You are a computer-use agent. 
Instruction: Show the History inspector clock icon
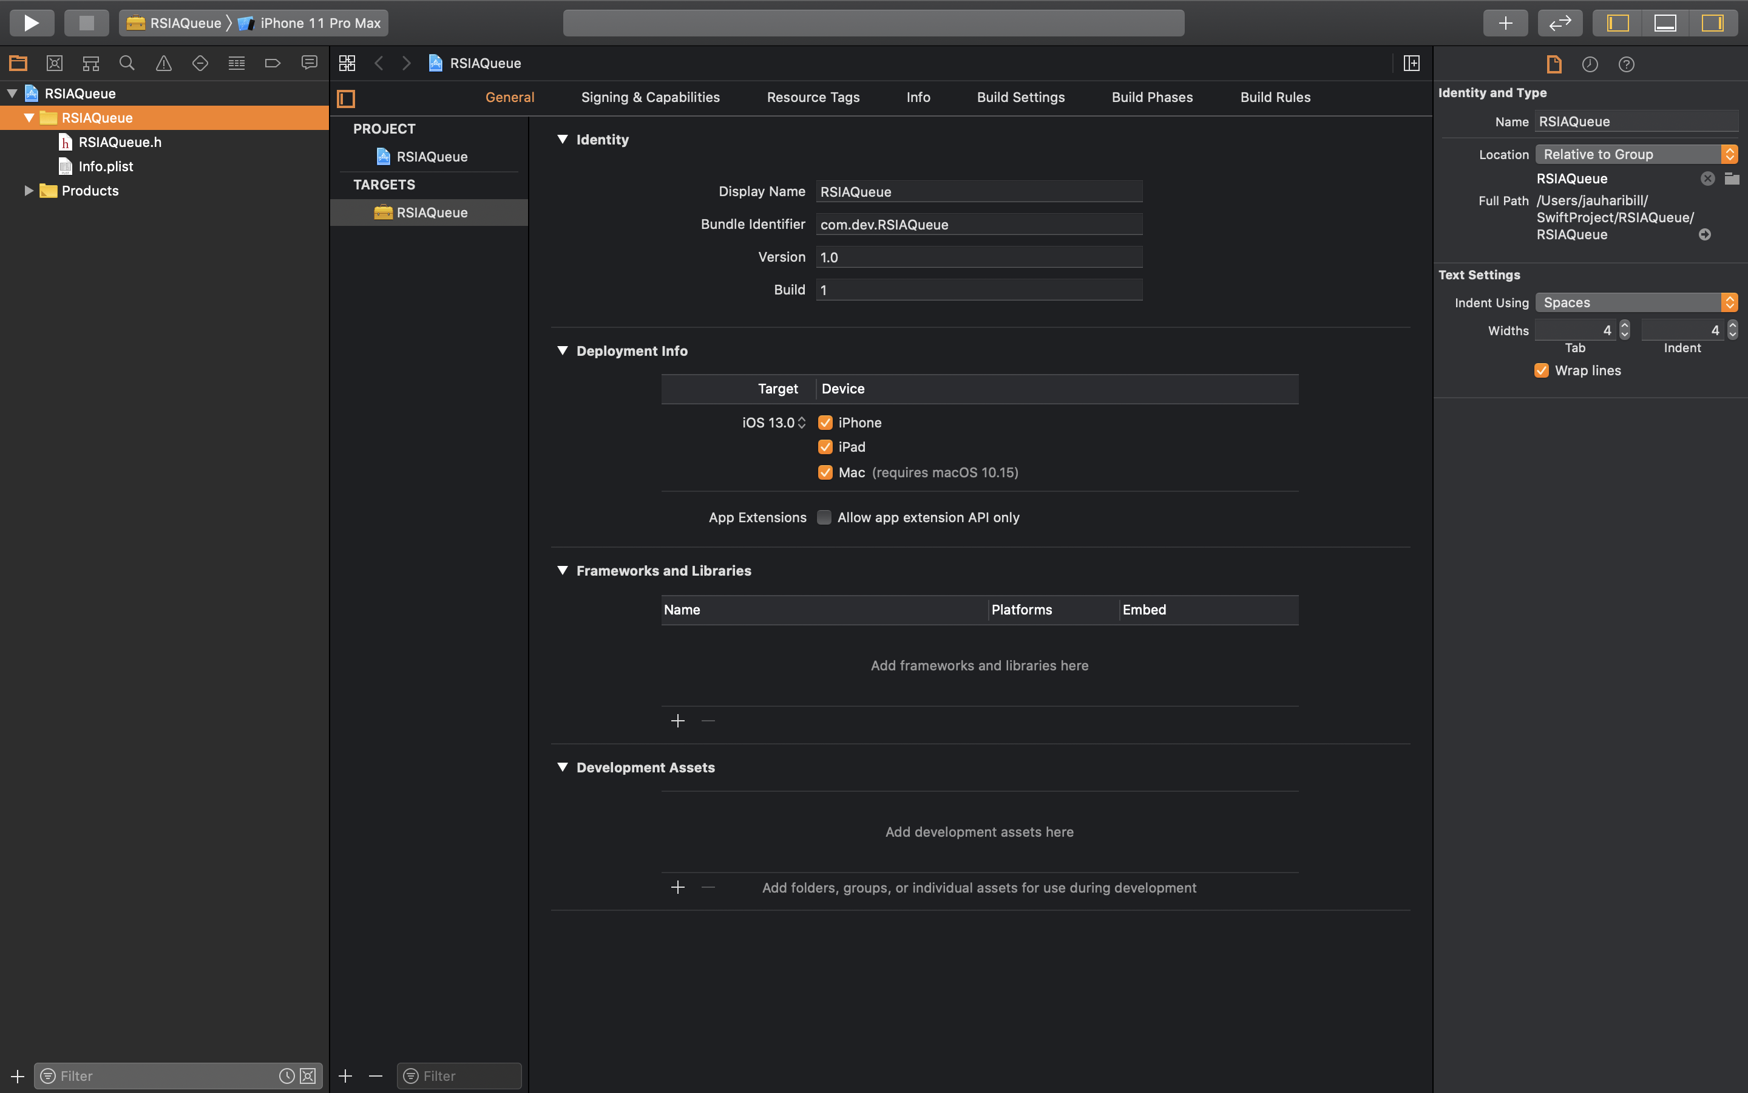1590,64
